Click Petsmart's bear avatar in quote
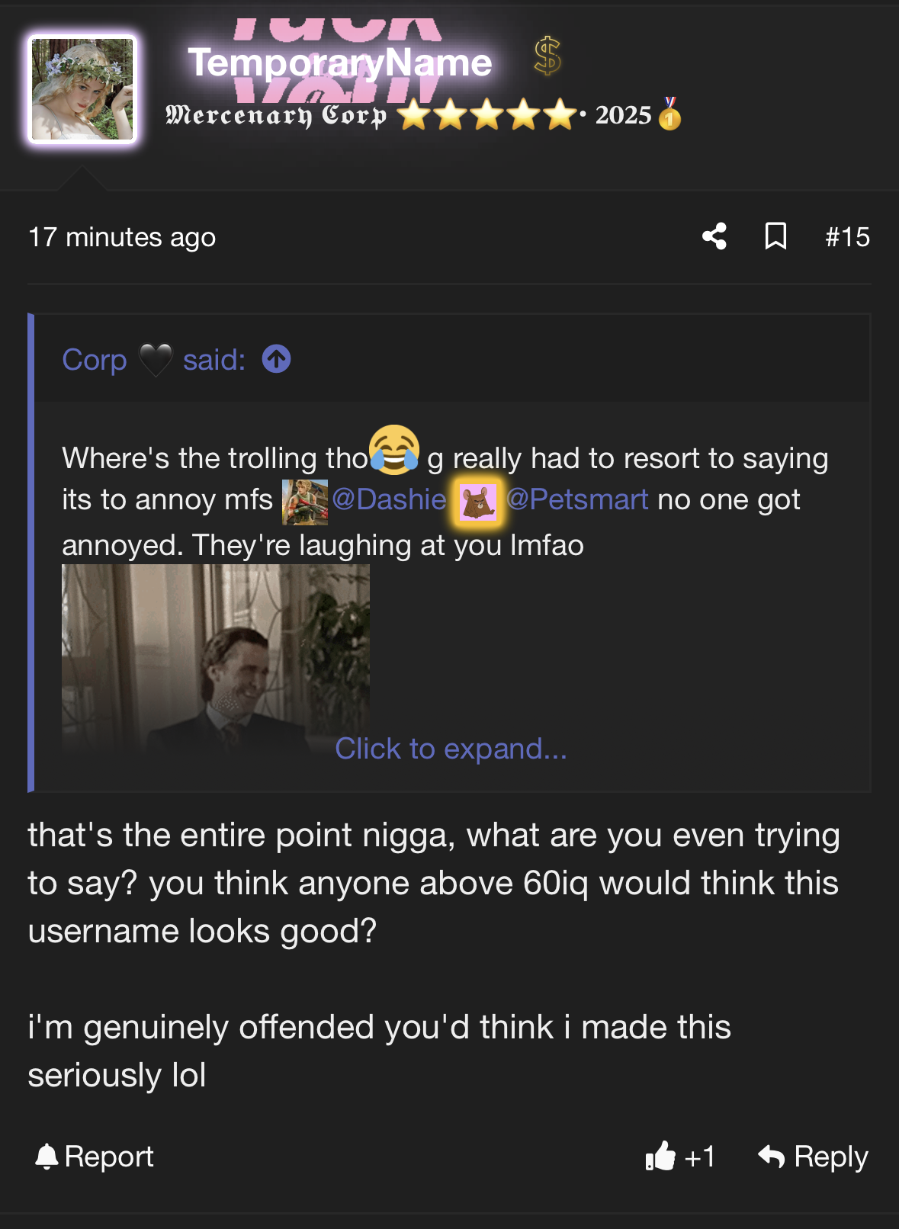 (x=478, y=502)
